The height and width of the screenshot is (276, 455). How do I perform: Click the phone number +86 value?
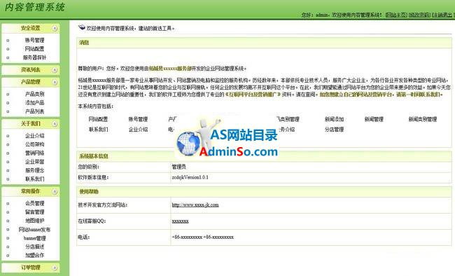(202, 237)
